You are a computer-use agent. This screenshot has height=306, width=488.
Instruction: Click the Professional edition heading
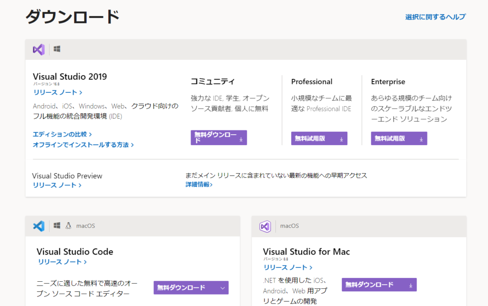click(x=312, y=82)
